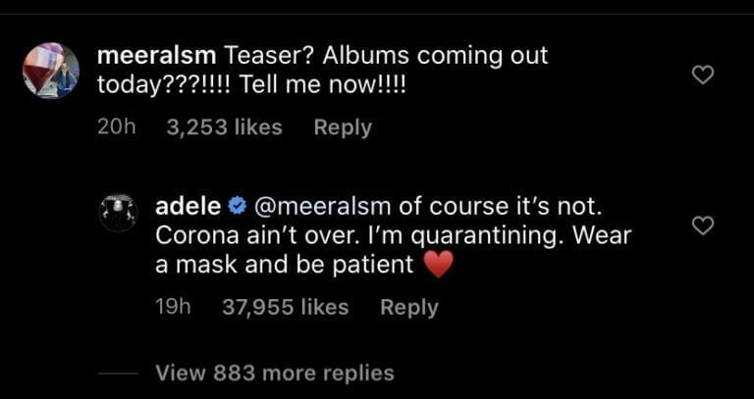Expand View 883 more replies
This screenshot has height=399, width=754.
pos(275,373)
